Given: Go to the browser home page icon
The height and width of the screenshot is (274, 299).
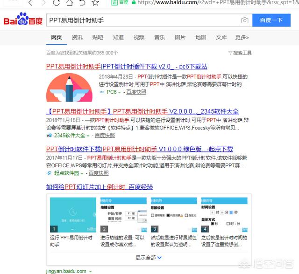Looking at the screenshot, I should [x=70, y=3].
